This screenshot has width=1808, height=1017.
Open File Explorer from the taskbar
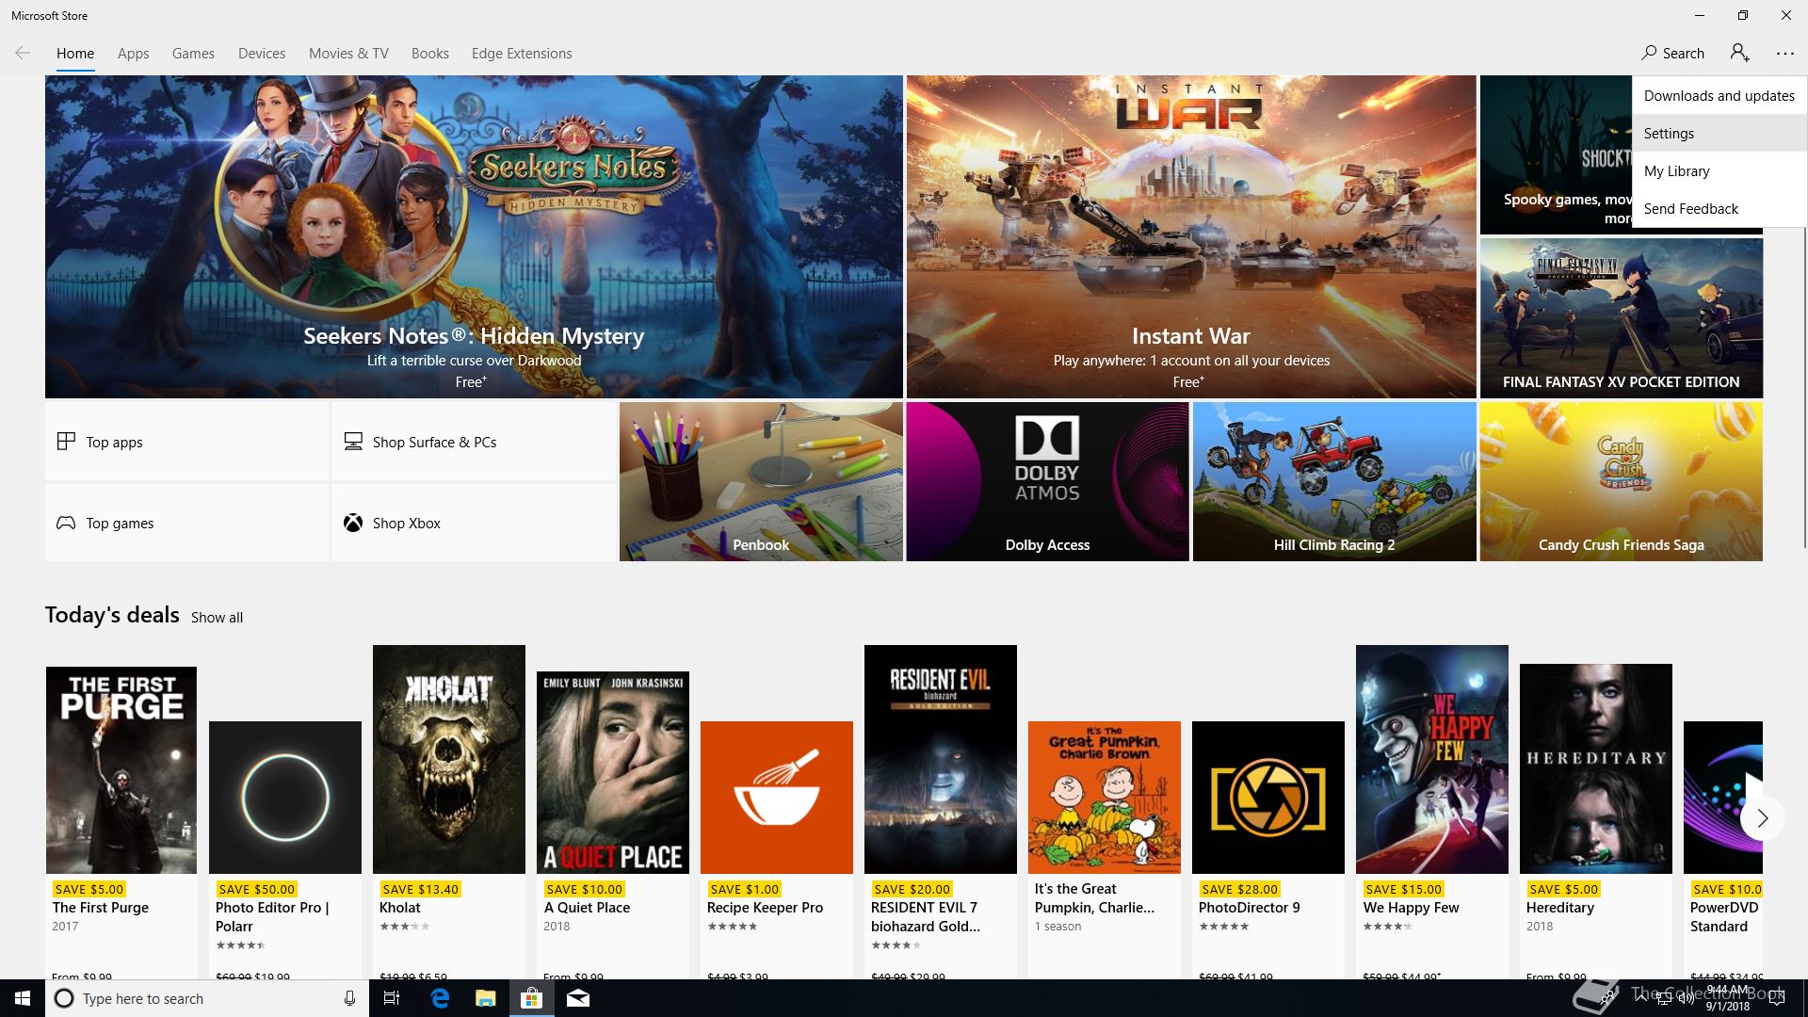click(485, 998)
